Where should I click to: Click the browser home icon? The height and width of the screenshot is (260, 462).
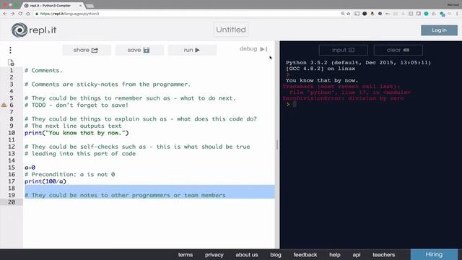point(28,14)
